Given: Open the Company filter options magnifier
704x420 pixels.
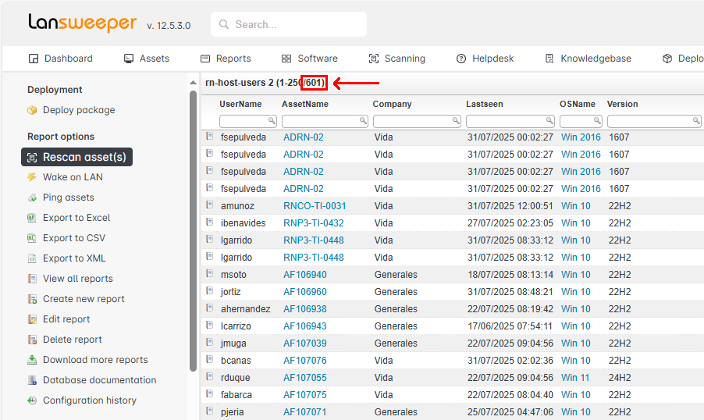Looking at the screenshot, I should [x=456, y=121].
